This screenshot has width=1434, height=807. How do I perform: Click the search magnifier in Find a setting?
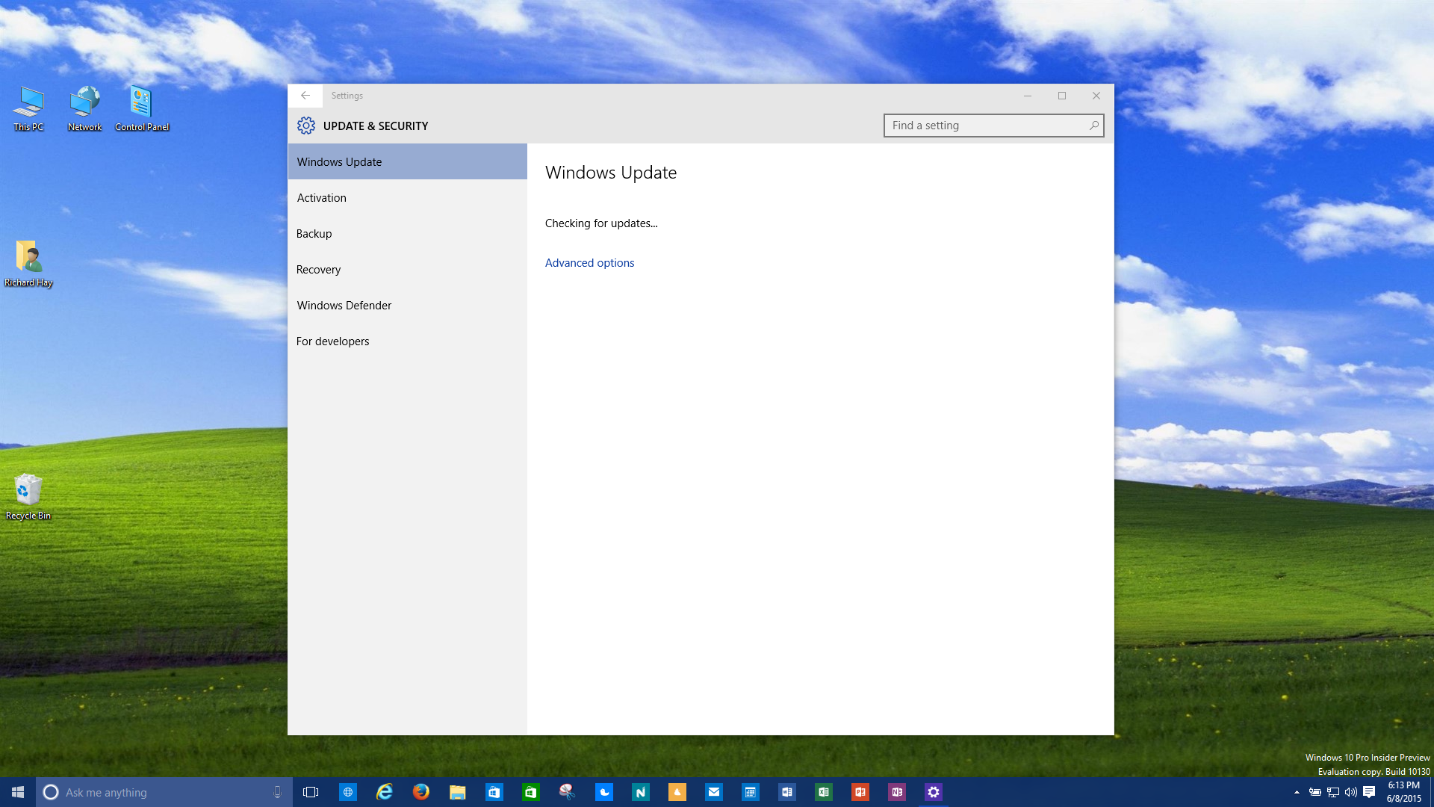coord(1093,126)
